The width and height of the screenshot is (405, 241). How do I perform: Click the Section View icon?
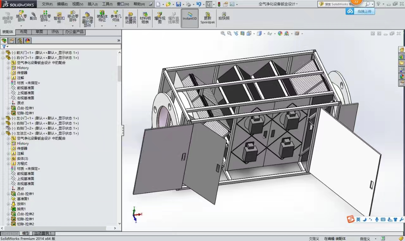(x=242, y=33)
